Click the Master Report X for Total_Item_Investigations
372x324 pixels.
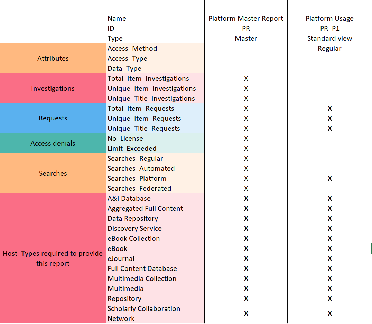tap(246, 78)
